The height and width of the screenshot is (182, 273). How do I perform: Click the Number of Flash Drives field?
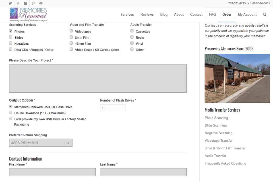113,108
